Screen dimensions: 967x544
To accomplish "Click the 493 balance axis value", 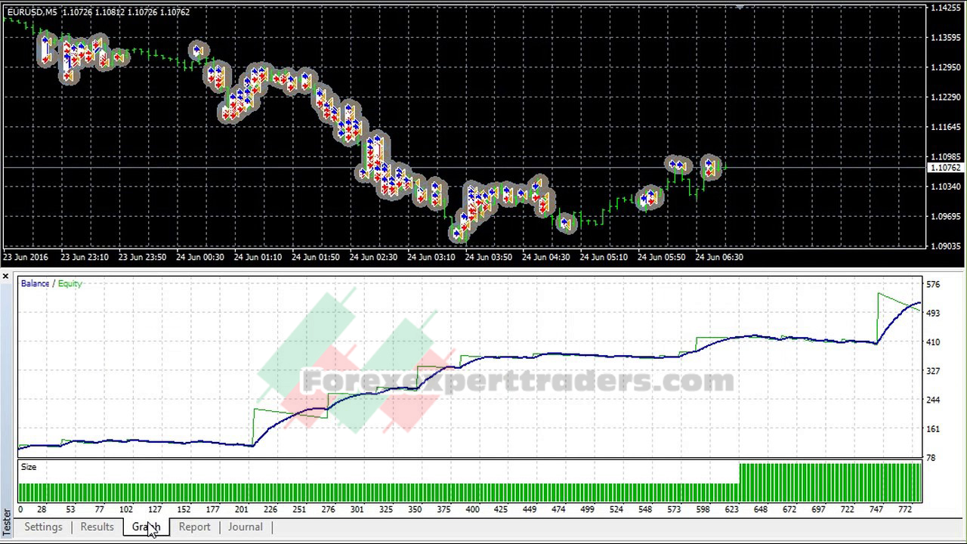I will (x=933, y=313).
